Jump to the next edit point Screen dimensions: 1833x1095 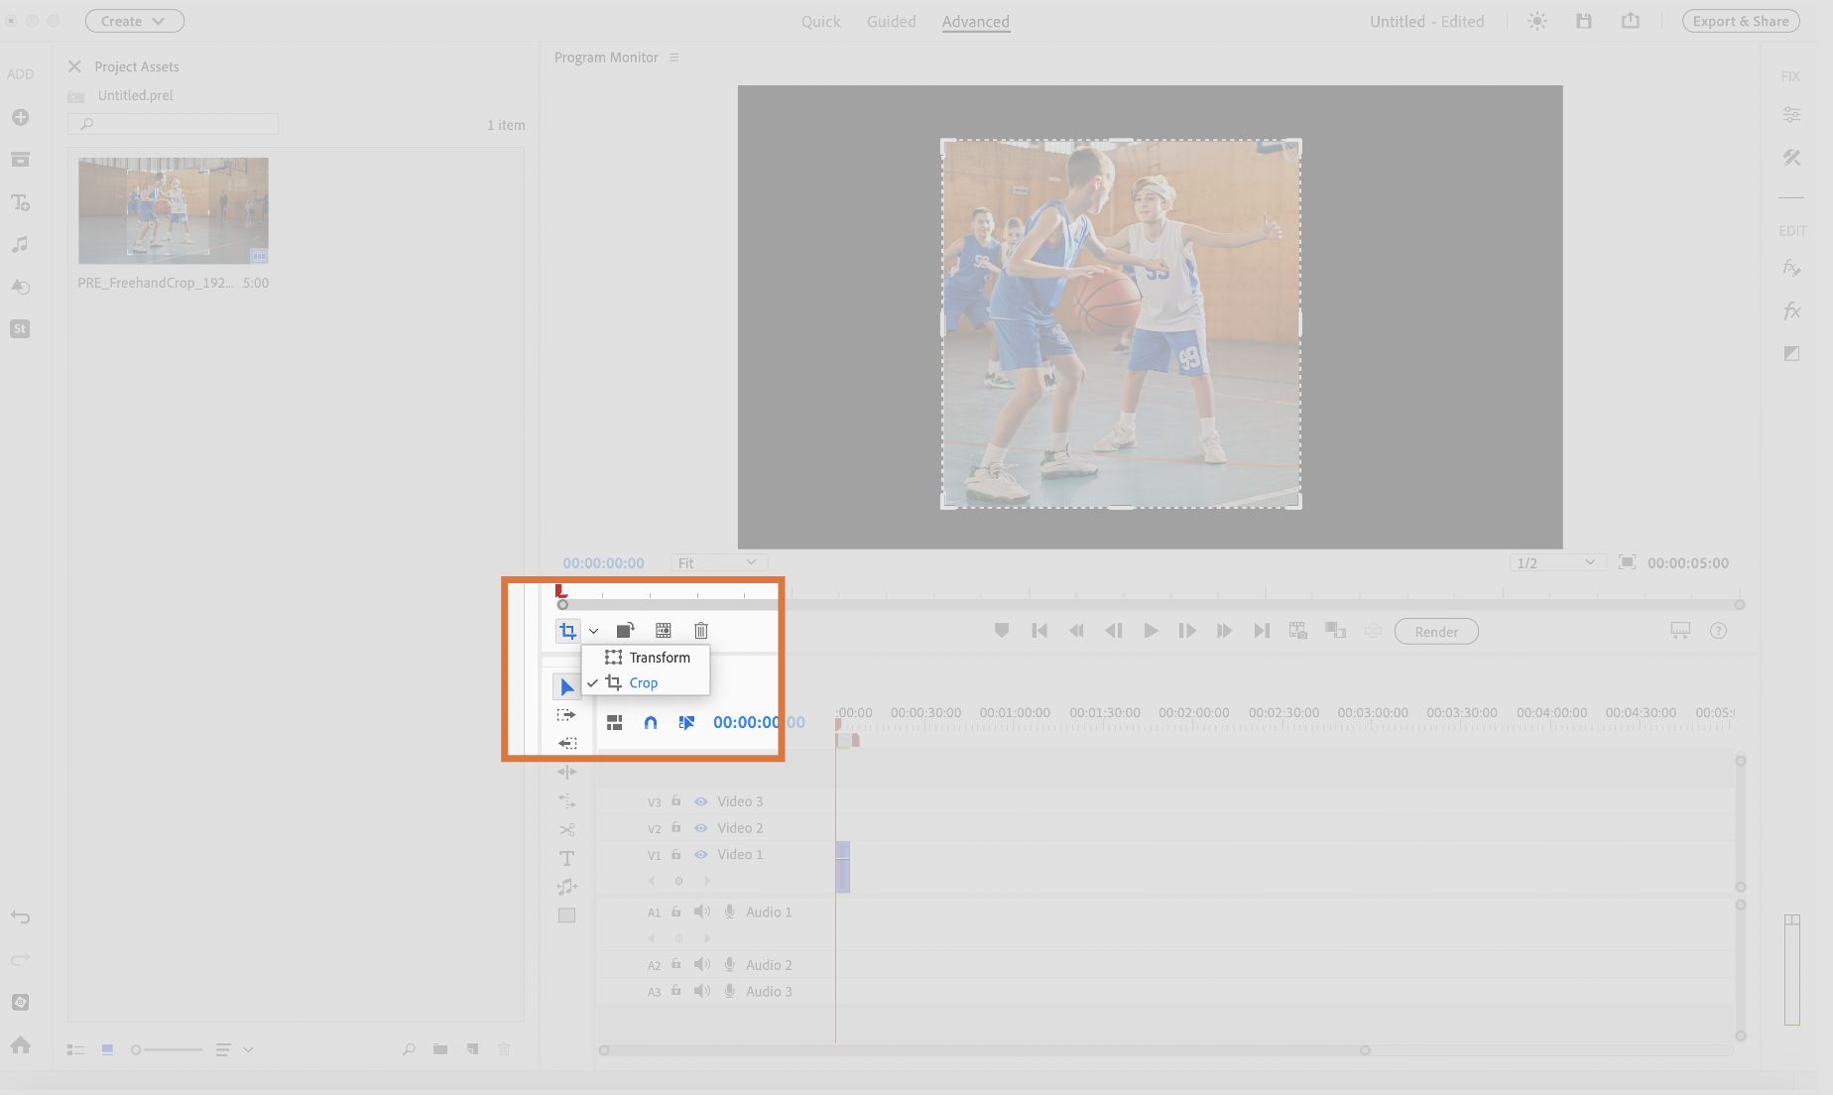click(x=1262, y=631)
